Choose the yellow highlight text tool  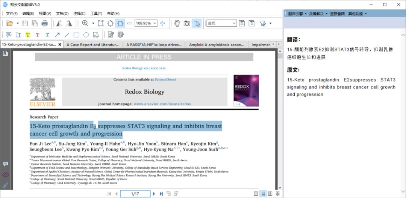28,35
